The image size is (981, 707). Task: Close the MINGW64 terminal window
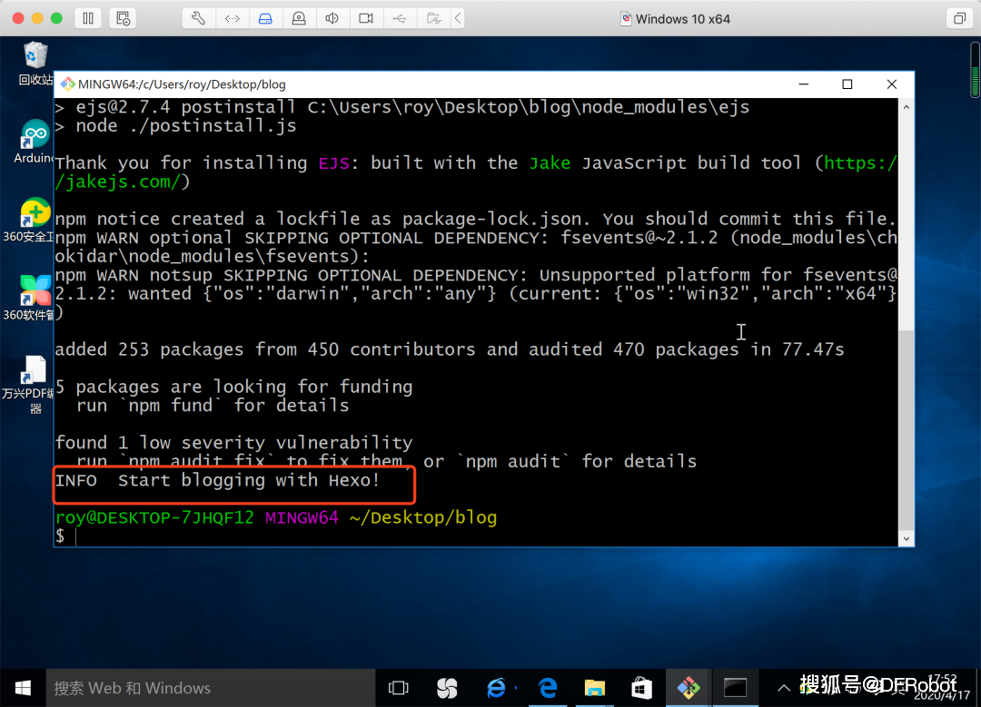click(892, 83)
